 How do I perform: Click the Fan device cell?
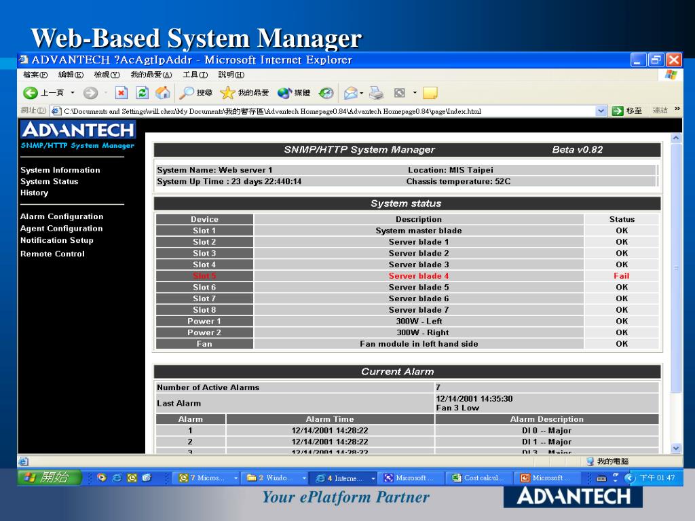(204, 344)
